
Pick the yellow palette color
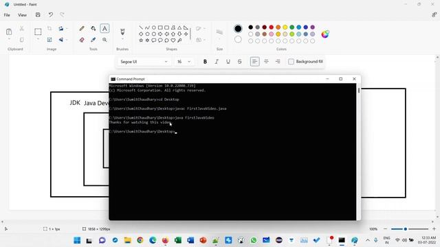pyautogui.click(x=285, y=27)
